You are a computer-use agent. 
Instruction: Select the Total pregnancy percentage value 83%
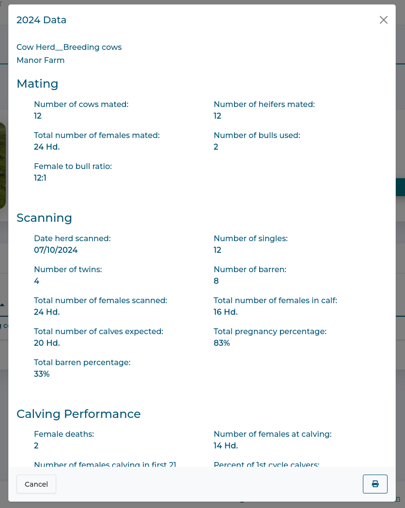[x=221, y=343]
